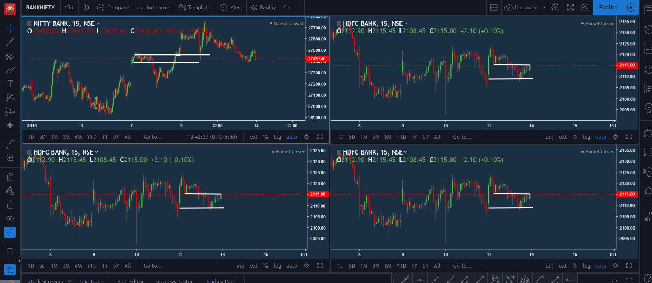Toggle percent scale on NIFTY BANK chart
The image size is (652, 283).
pyautogui.click(x=266, y=137)
